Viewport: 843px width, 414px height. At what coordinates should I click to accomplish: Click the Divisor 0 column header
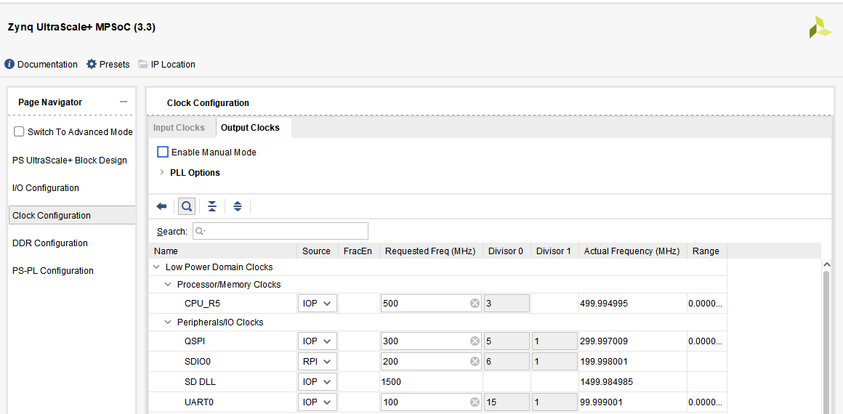506,251
